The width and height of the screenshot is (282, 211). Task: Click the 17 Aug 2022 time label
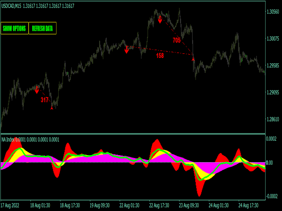10,205
